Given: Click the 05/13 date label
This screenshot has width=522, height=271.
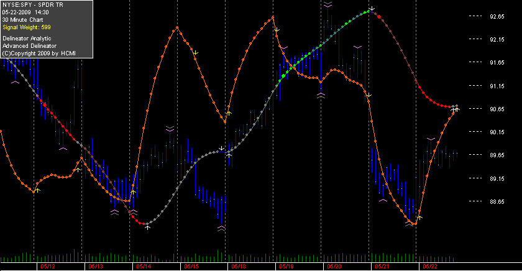Looking at the screenshot, I should pyautogui.click(x=96, y=267).
